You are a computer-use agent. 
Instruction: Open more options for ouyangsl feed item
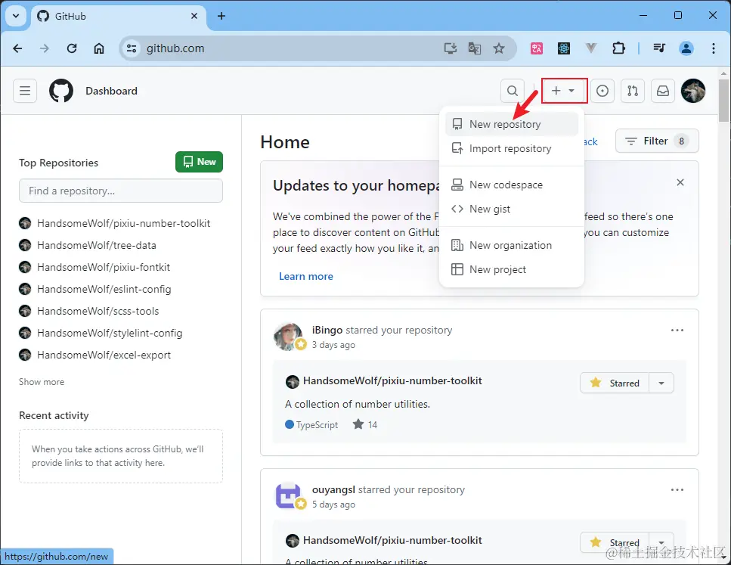click(677, 490)
